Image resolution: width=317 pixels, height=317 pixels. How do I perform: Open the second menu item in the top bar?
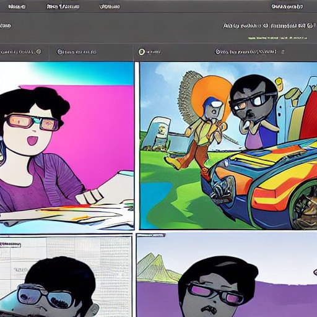click(63, 7)
